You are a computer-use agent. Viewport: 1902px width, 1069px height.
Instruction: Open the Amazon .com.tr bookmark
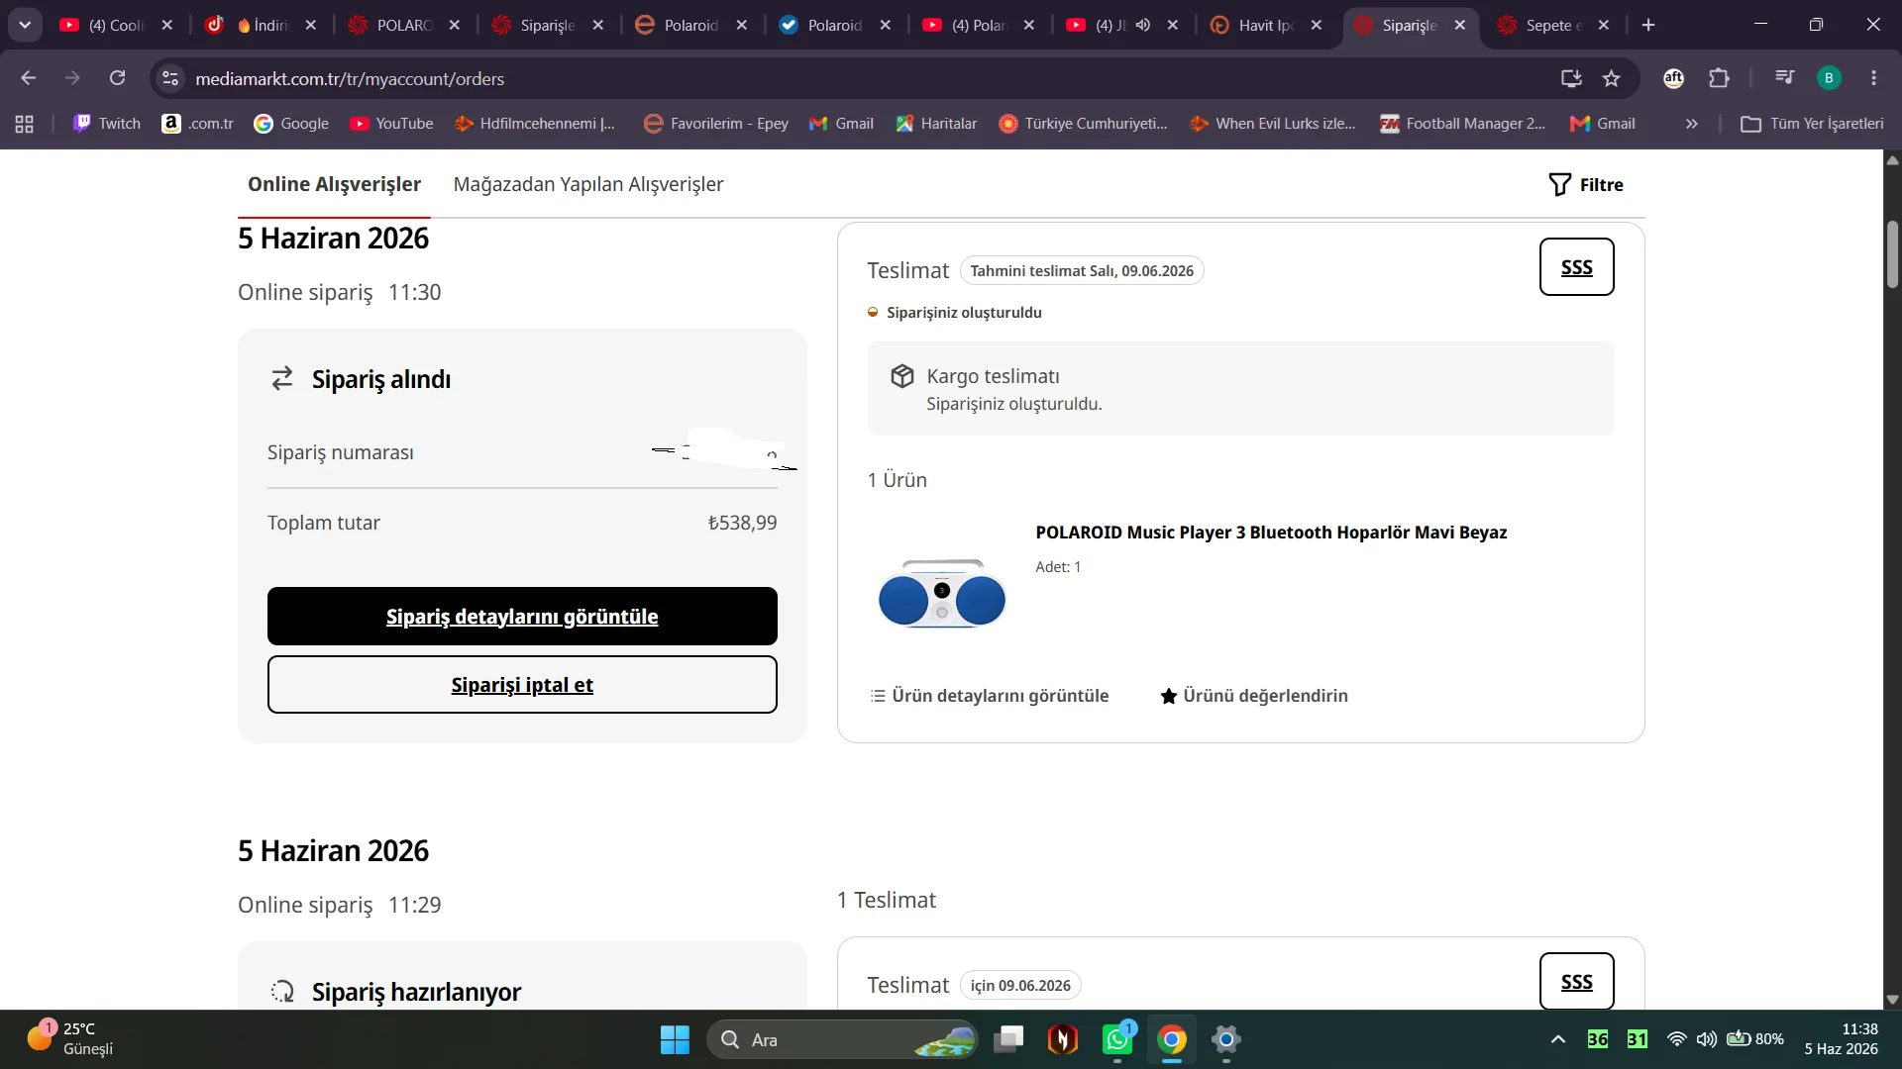pos(198,124)
